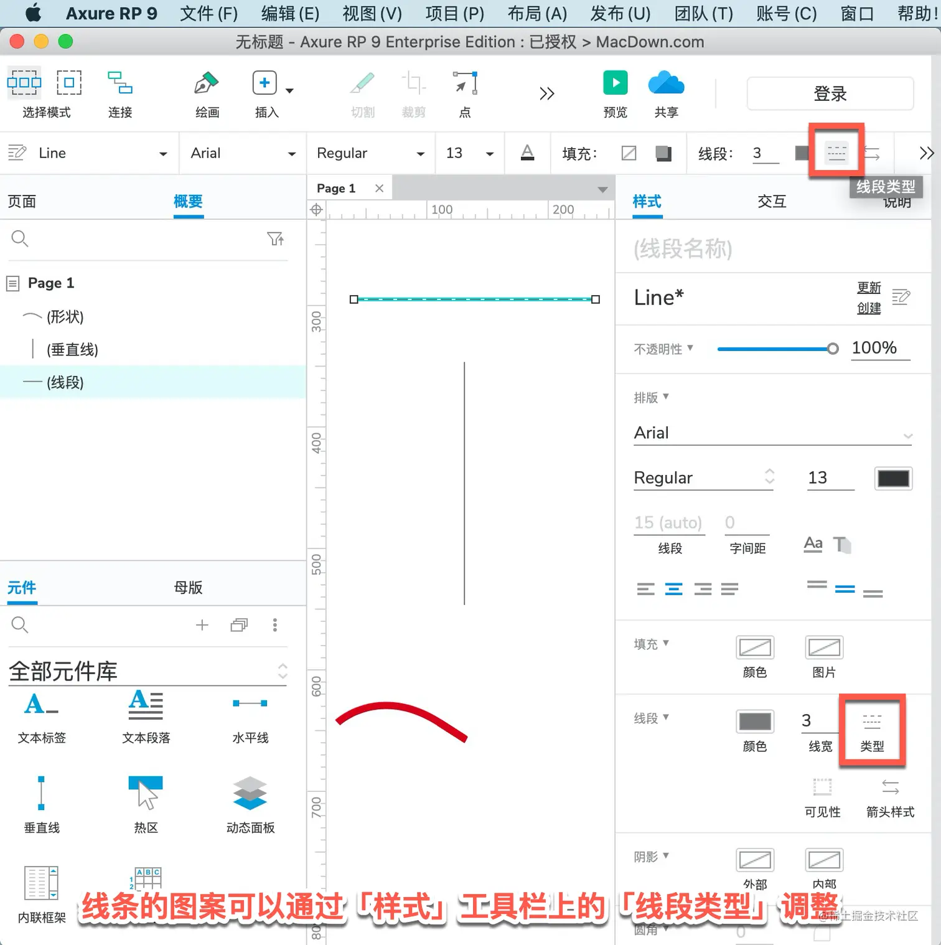This screenshot has width=941, height=945.
Task: Click the toolbar shadow fill icon
Action: [664, 153]
